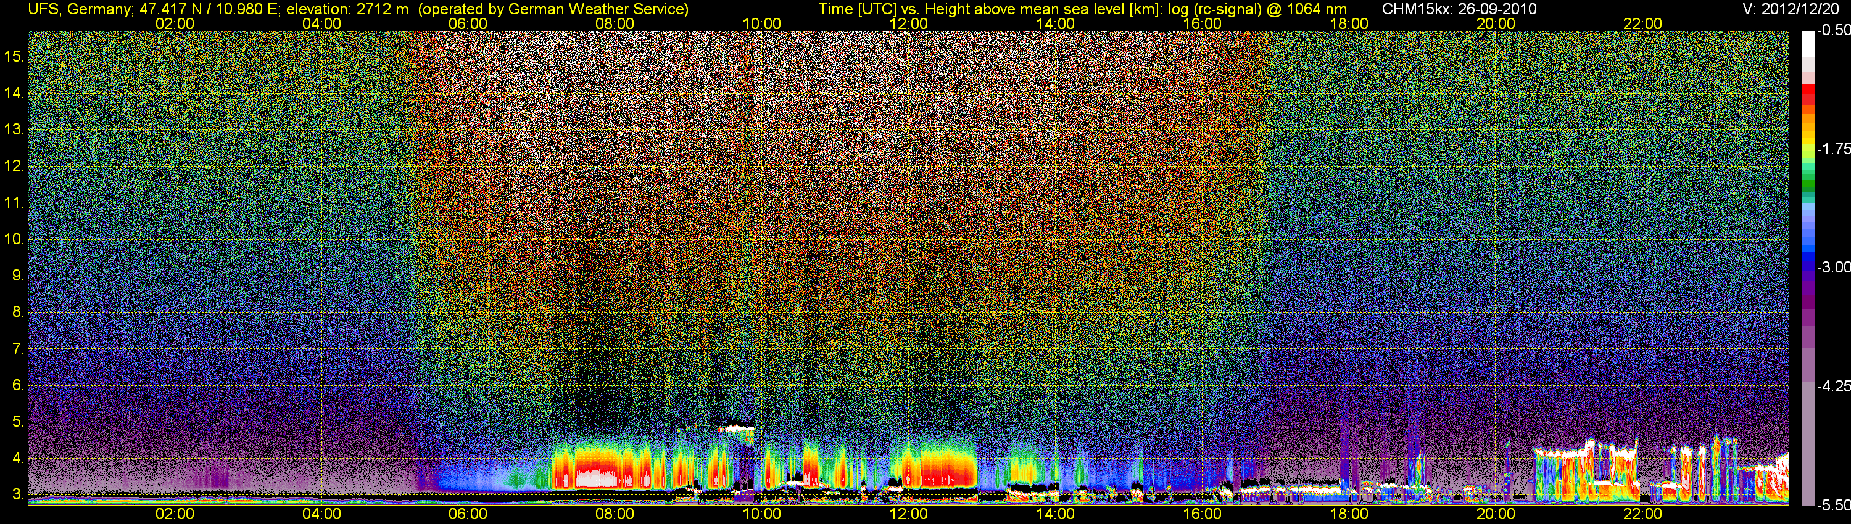Viewport: 1851px width, 524px height.
Task: Click 22:00 on the top time axis
Action: click(x=1642, y=23)
